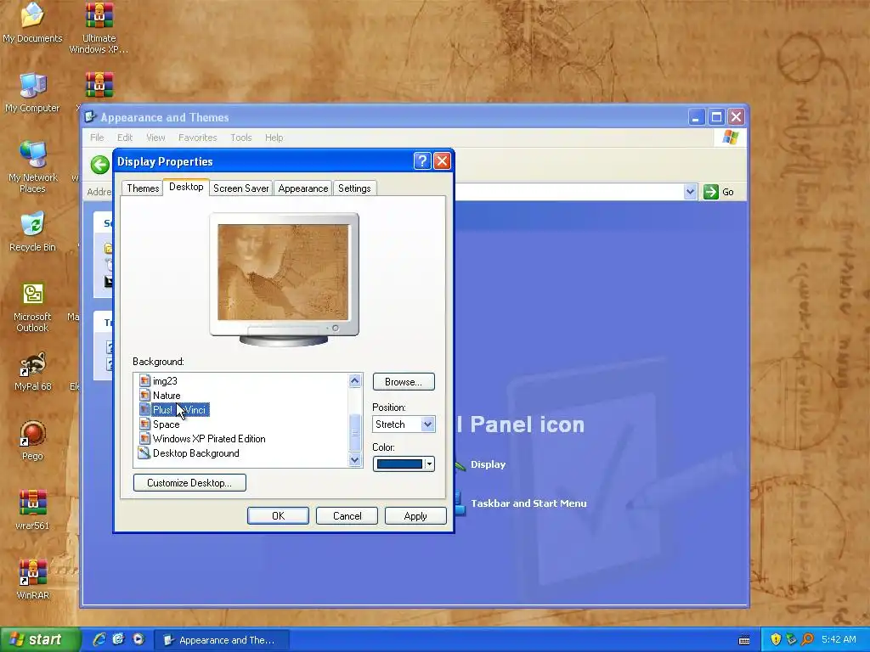Viewport: 870px width, 652px height.
Task: Open the Help menu
Action: pyautogui.click(x=274, y=138)
